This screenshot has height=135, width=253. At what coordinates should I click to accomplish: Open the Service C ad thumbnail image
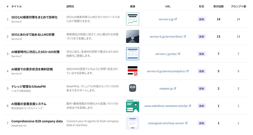(133, 54)
